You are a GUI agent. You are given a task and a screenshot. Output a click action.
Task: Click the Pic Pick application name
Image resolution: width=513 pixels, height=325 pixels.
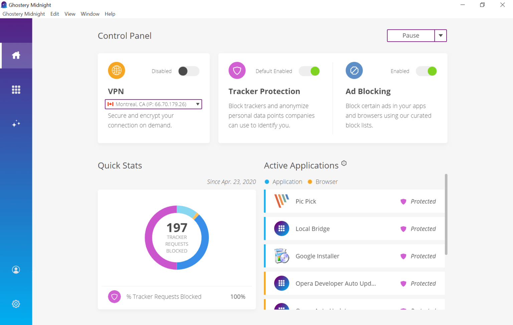coord(306,201)
